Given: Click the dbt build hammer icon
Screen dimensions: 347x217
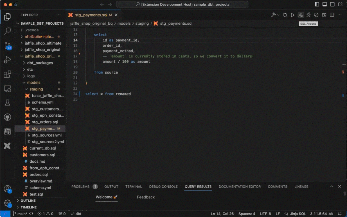Looking at the screenshot, I should [273, 15].
